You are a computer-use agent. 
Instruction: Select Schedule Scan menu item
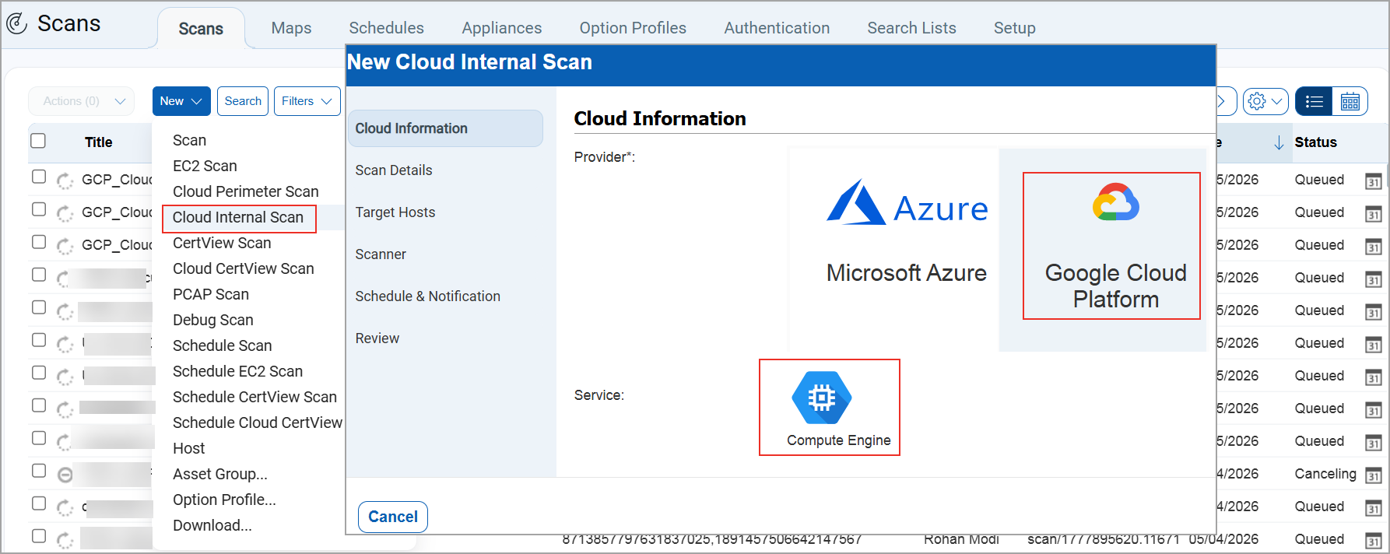coord(222,345)
